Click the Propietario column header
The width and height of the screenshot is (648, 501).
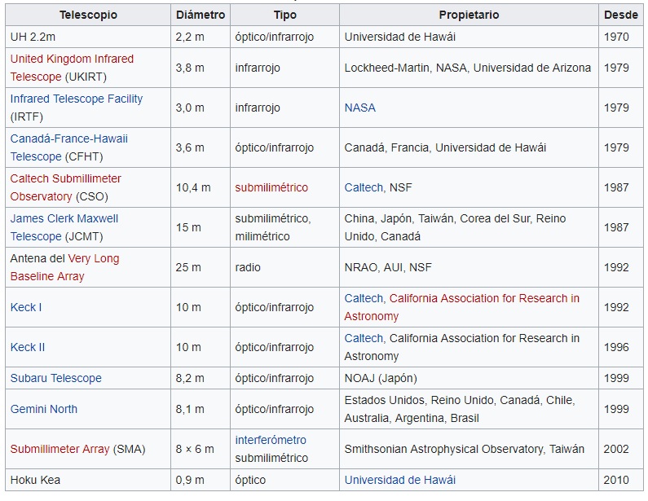pyautogui.click(x=469, y=15)
